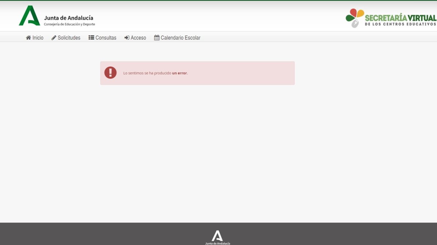This screenshot has height=245, width=437.
Task: Open the Inicio navigation item
Action: click(38, 37)
